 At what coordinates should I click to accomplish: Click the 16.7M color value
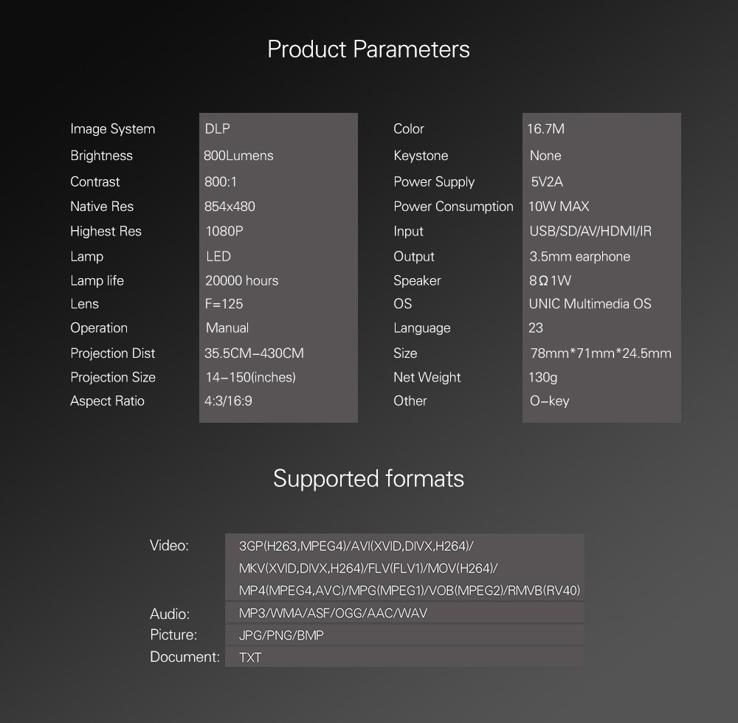point(545,129)
